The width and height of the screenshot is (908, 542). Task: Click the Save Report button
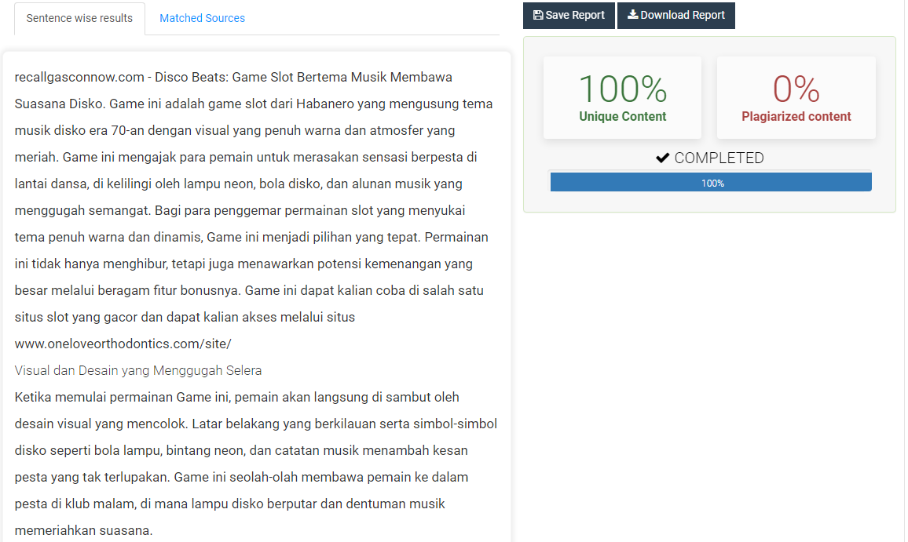click(x=569, y=15)
